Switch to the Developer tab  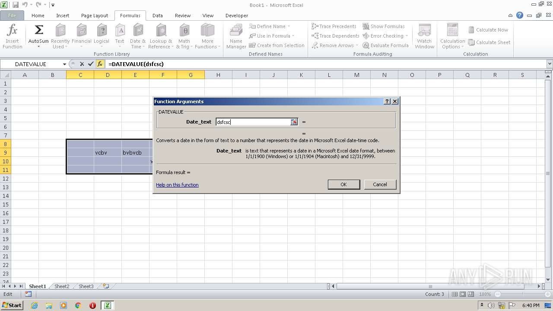click(237, 16)
